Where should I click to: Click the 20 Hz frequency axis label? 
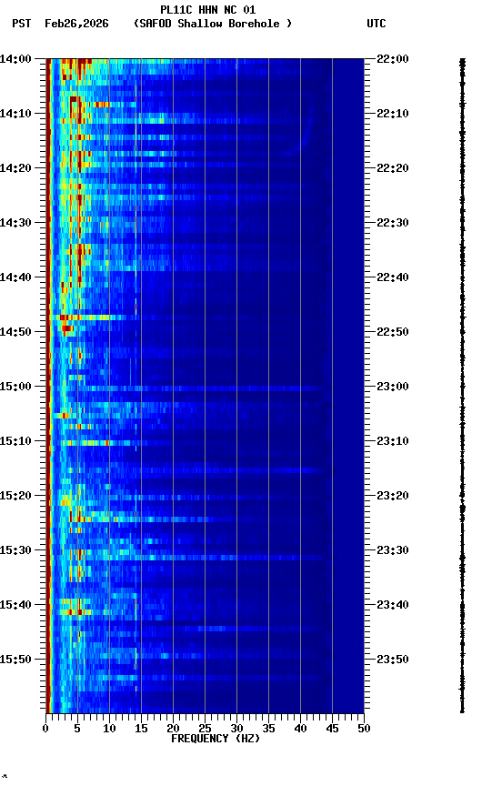pyautogui.click(x=173, y=729)
